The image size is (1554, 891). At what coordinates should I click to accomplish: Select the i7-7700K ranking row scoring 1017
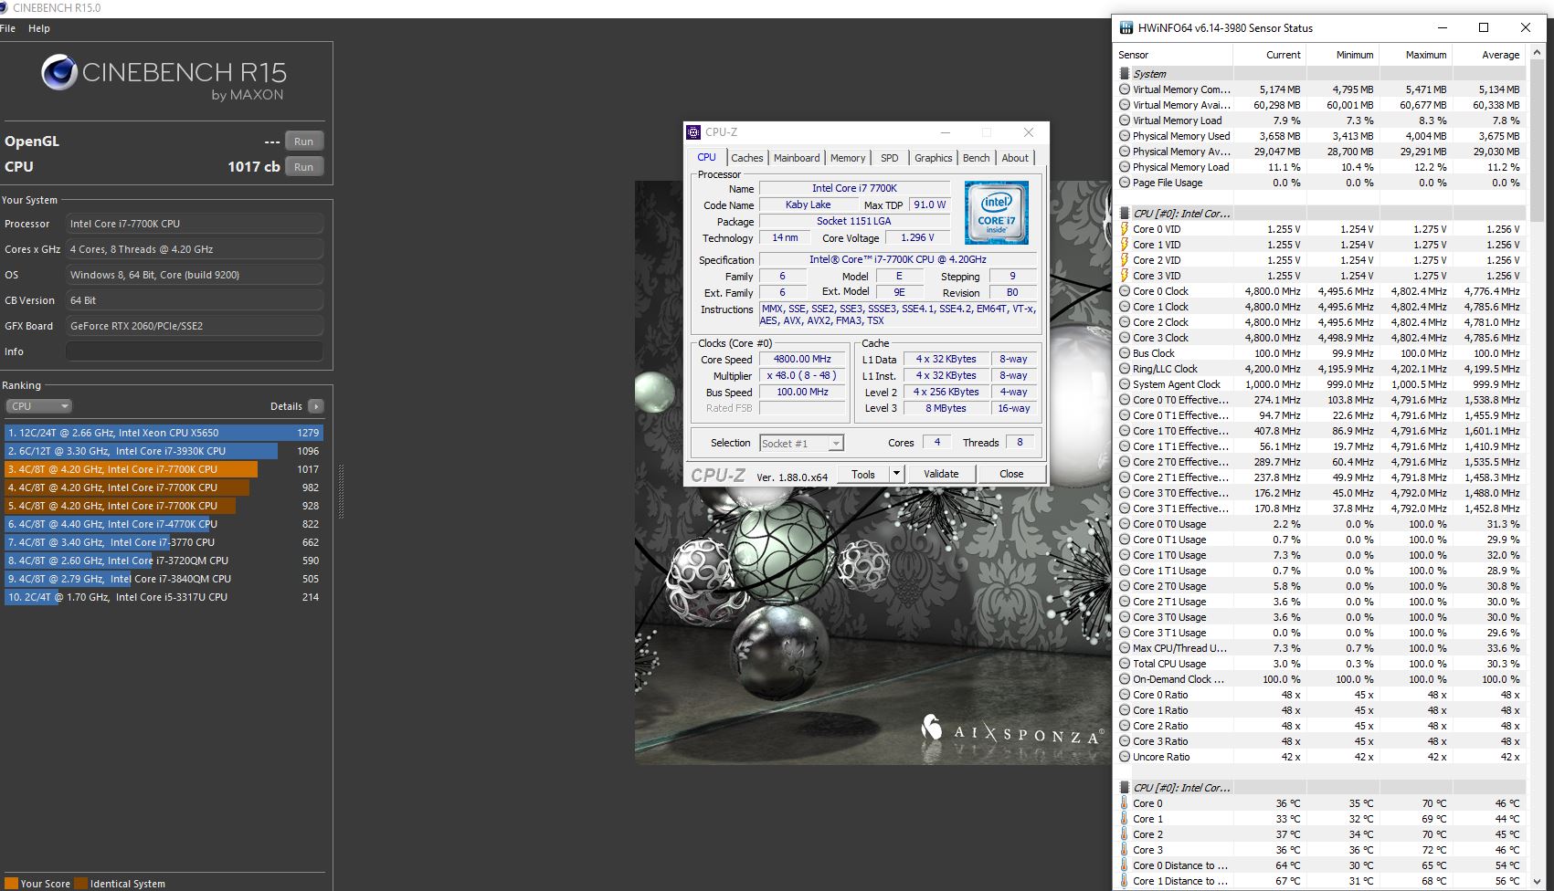click(x=164, y=469)
